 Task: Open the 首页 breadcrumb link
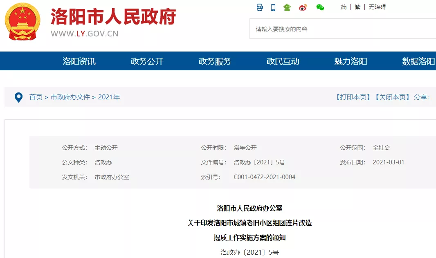35,97
